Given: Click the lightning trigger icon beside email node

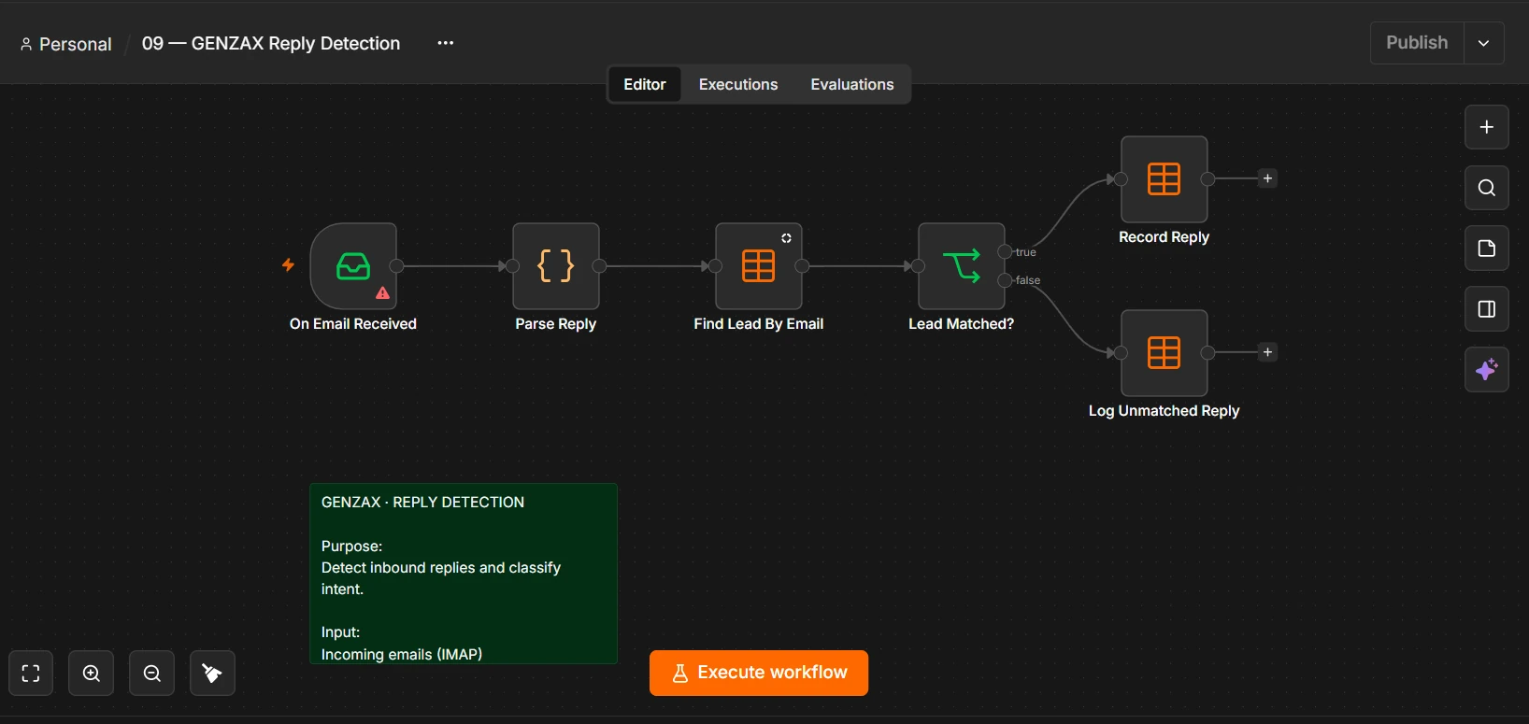Looking at the screenshot, I should tap(288, 265).
